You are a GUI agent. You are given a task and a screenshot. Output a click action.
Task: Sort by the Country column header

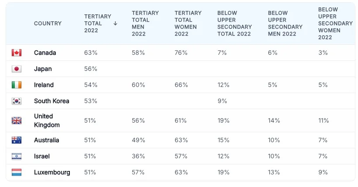click(48, 23)
